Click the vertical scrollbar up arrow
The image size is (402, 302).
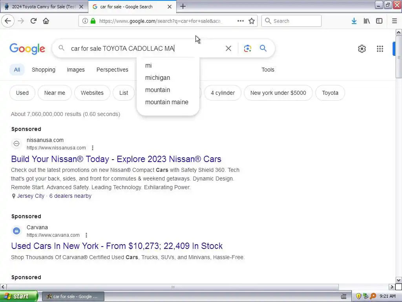click(x=399, y=32)
